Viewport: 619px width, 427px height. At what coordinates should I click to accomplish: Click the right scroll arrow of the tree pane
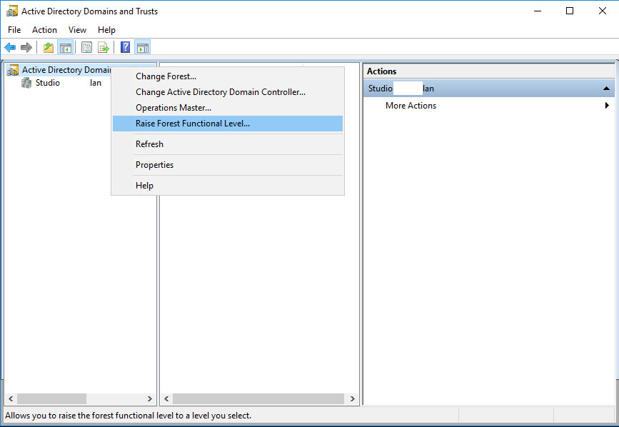150,398
